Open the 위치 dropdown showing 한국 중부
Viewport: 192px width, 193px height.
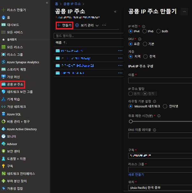160,188
